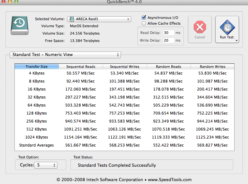Click the yellow minimize window button
The image size is (248, 184).
tap(10, 2)
